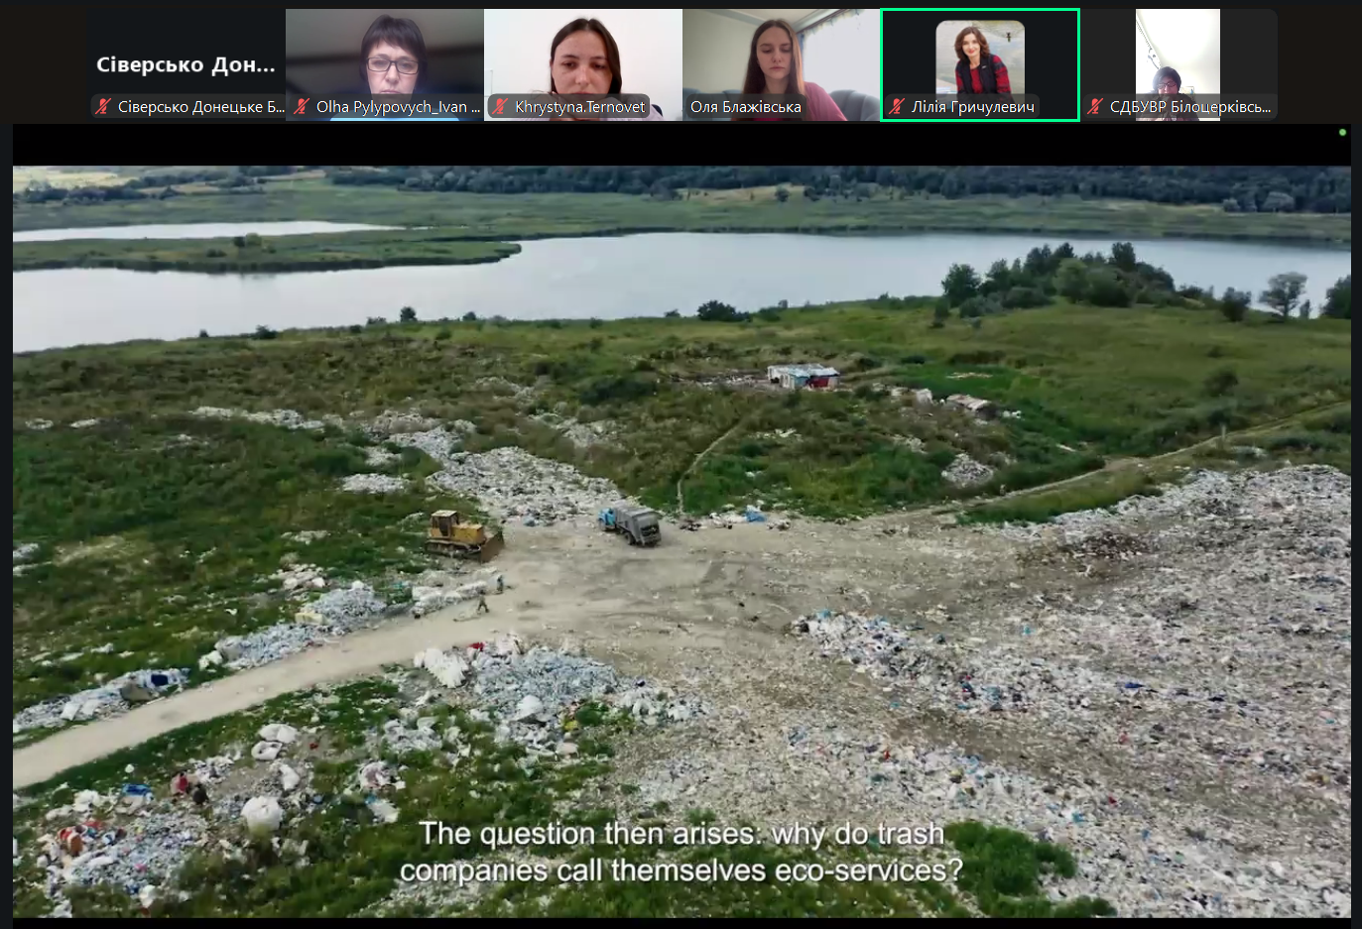Click the Оля Блажівська name label

(x=746, y=107)
